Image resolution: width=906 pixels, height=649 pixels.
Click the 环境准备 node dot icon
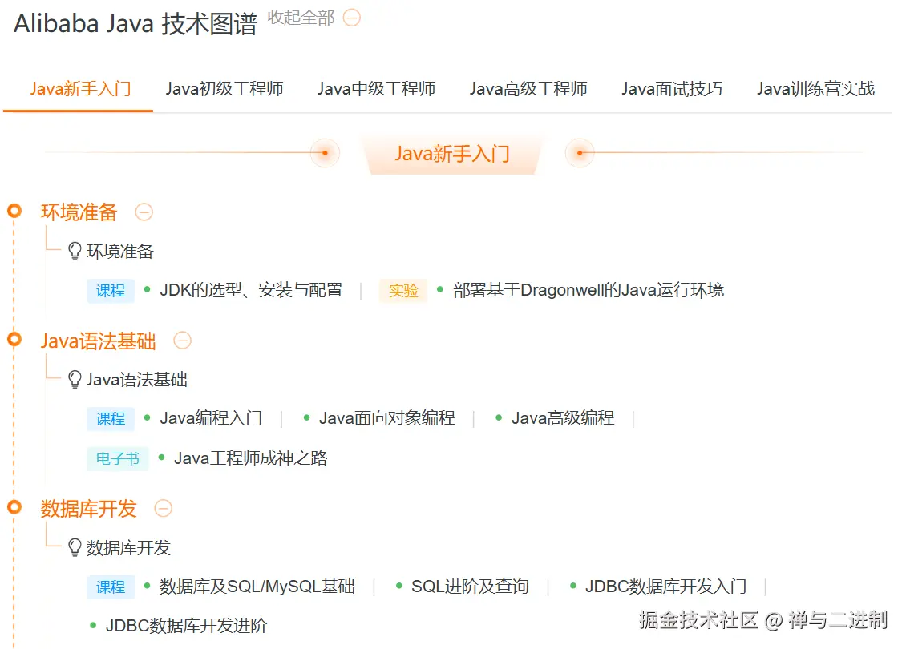pos(14,212)
